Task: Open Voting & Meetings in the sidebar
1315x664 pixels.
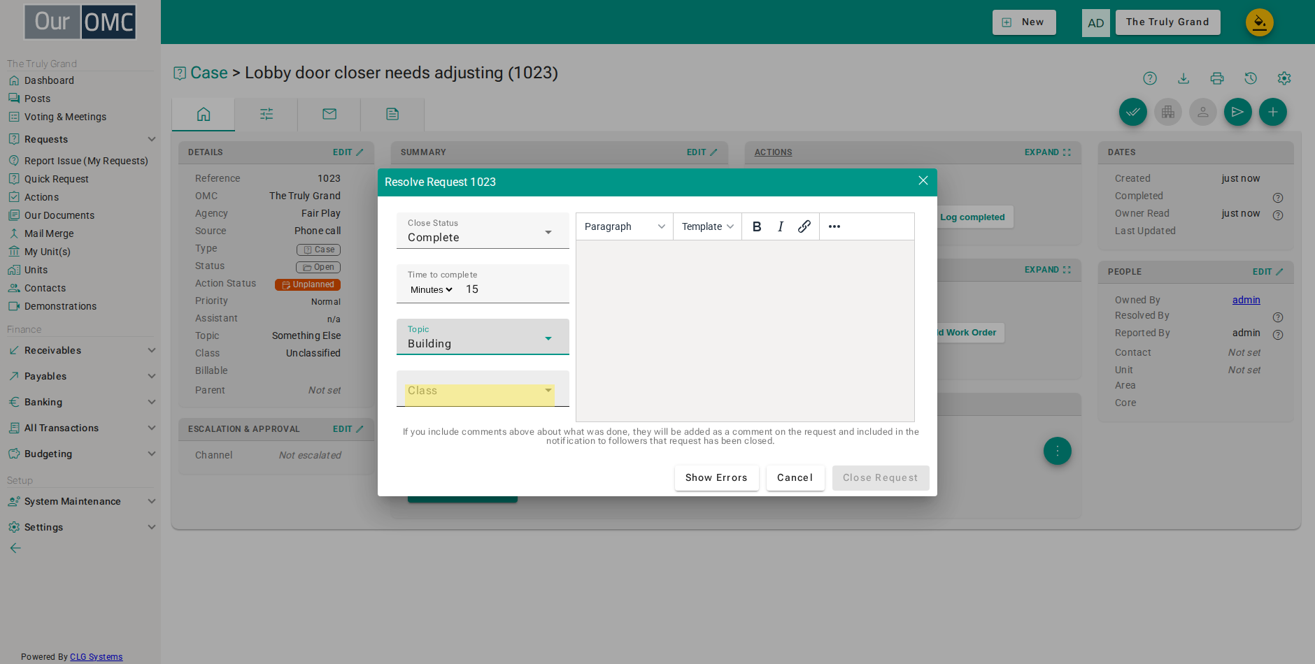Action: point(65,117)
